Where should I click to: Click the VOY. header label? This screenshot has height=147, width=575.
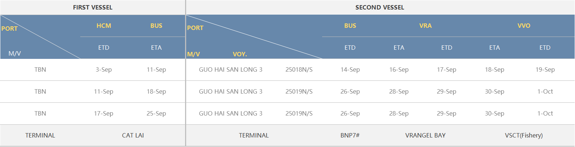point(240,54)
